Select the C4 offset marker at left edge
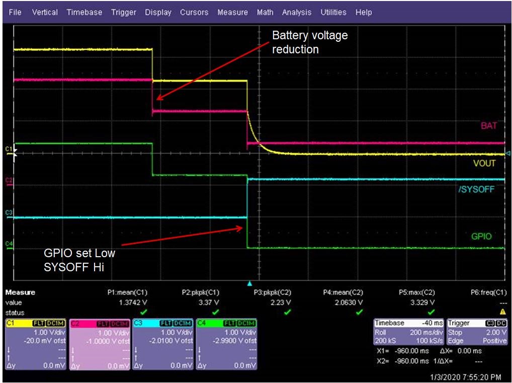Viewport: 512px width, 383px height. 9,244
